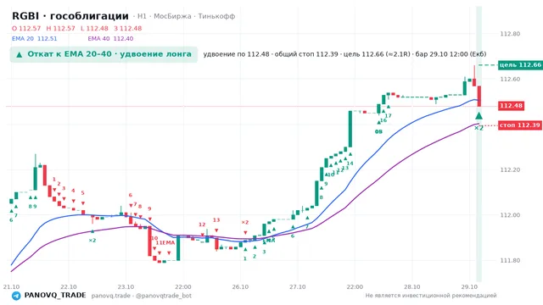543x305 pixels.
Task: Click the 'EMA 20 112.51' legend entry
Action: pos(34,38)
